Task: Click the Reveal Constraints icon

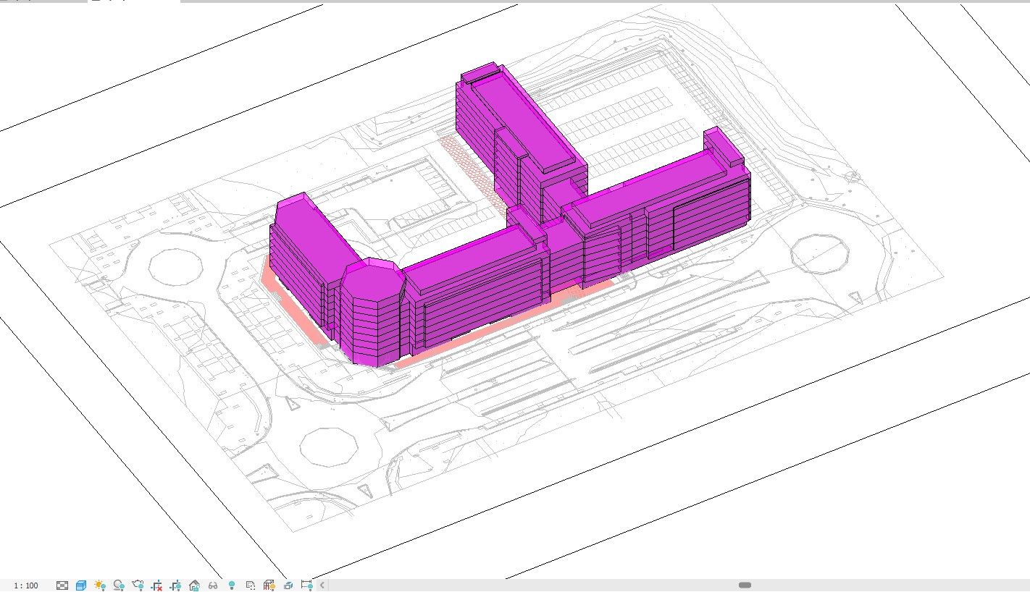Action: pos(306,585)
